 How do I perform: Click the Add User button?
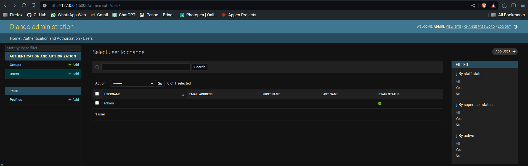(505, 52)
